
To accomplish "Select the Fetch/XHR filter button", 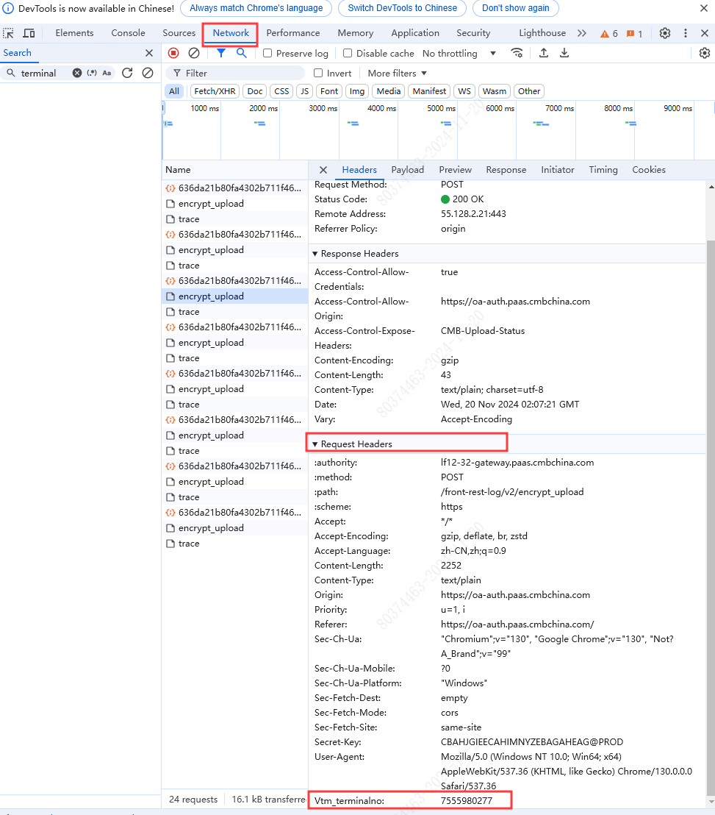I will 215,91.
